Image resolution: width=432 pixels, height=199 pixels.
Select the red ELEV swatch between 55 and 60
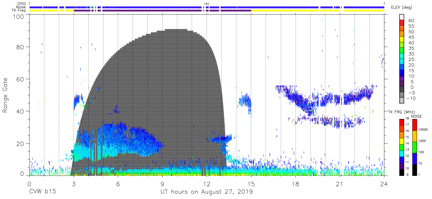pos(401,22)
